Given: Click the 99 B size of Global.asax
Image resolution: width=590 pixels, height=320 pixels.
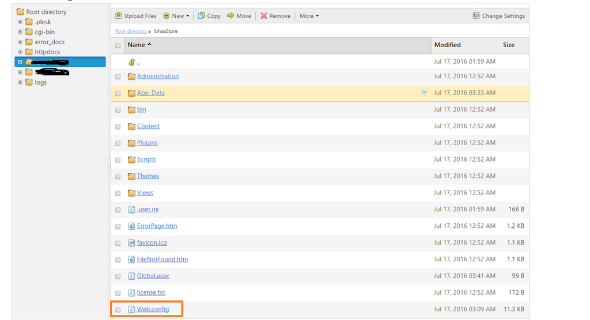Looking at the screenshot, I should click(x=518, y=276).
